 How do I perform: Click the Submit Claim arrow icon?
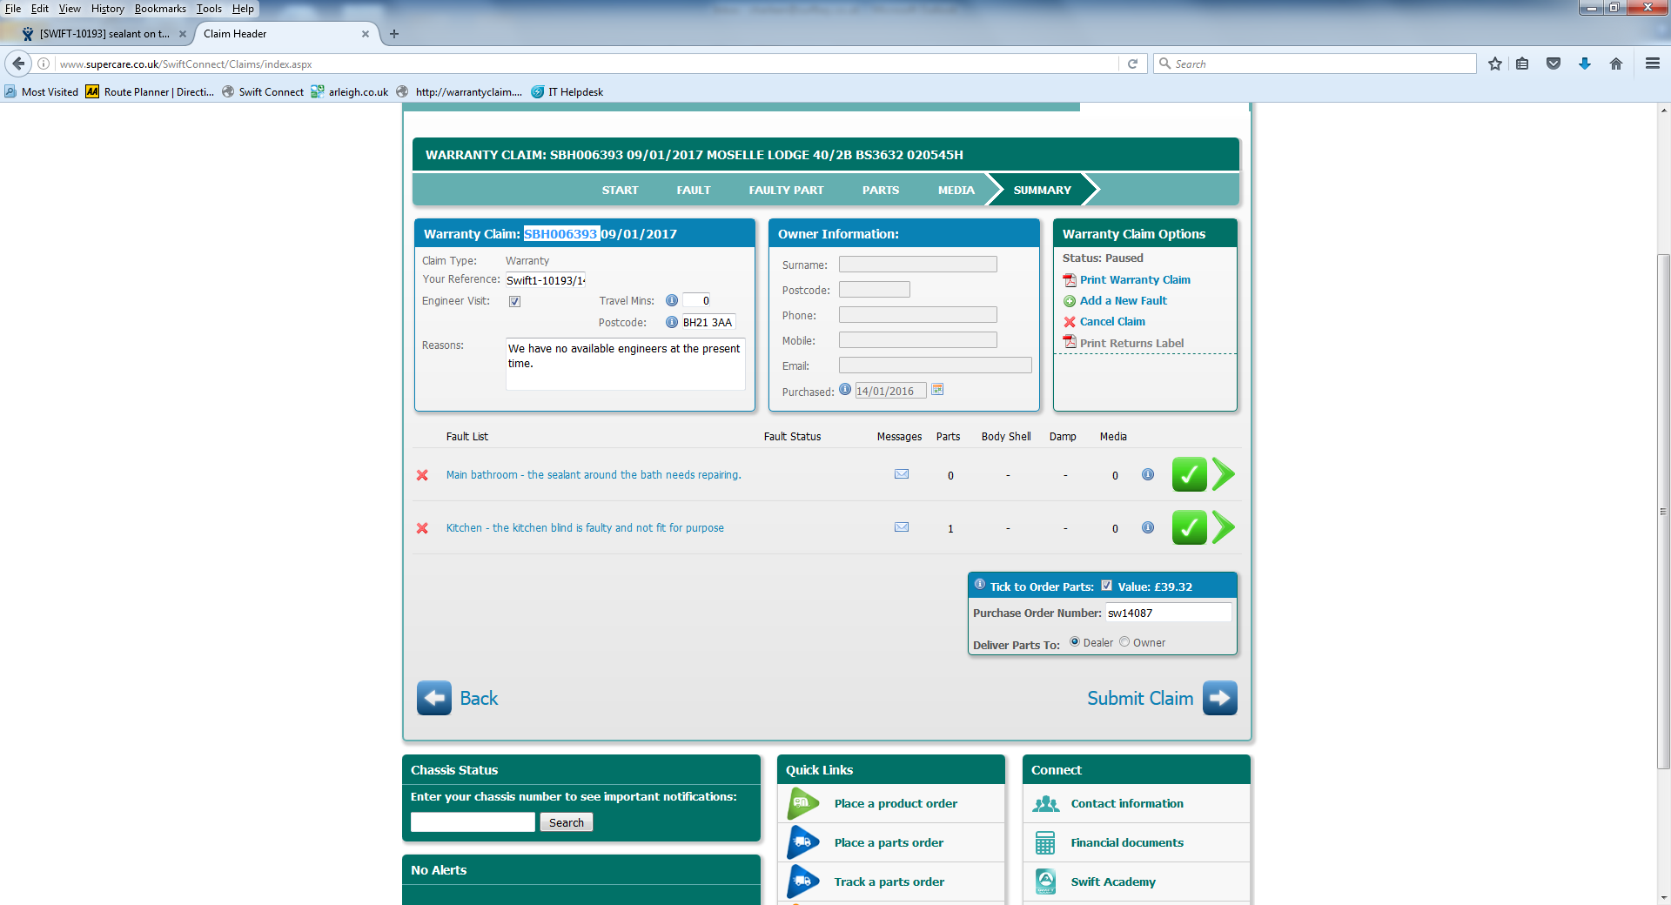(1219, 698)
